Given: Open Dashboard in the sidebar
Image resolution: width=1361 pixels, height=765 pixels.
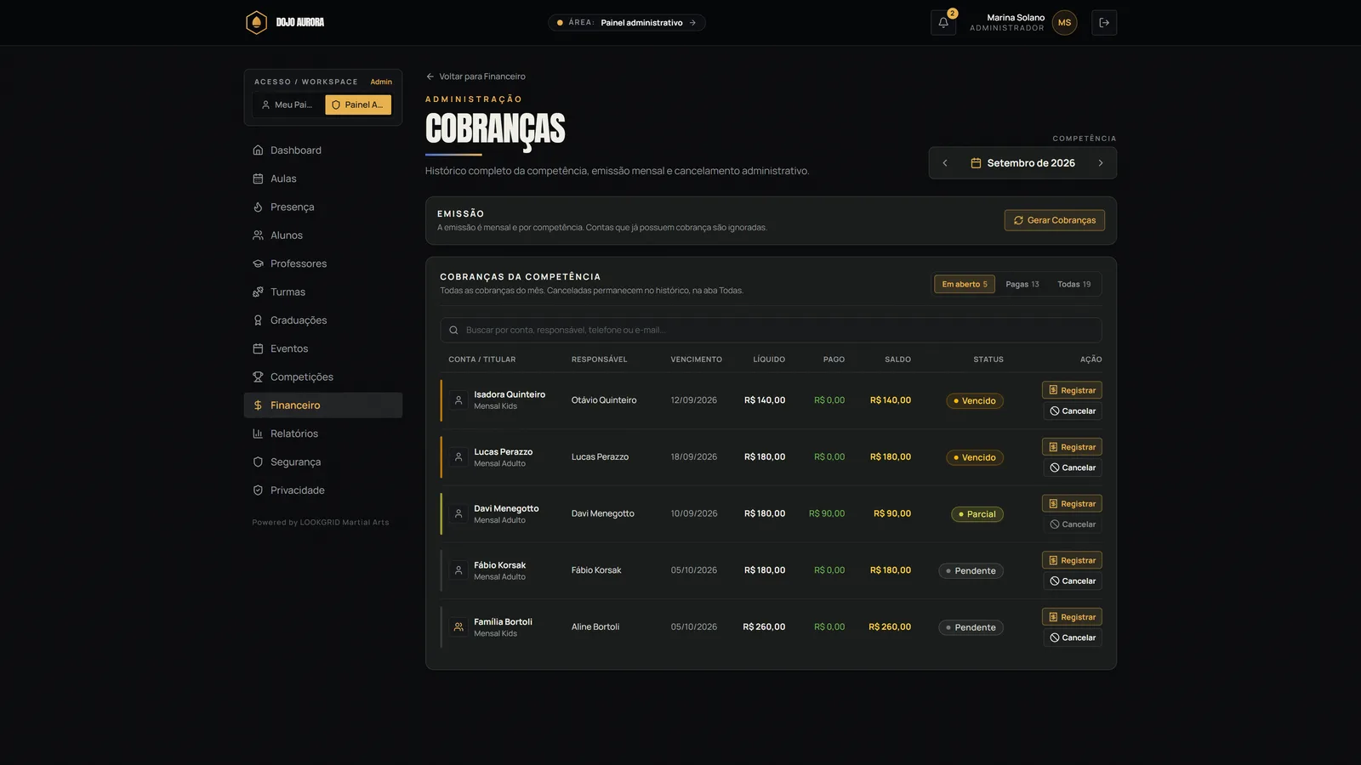Looking at the screenshot, I should point(323,150).
